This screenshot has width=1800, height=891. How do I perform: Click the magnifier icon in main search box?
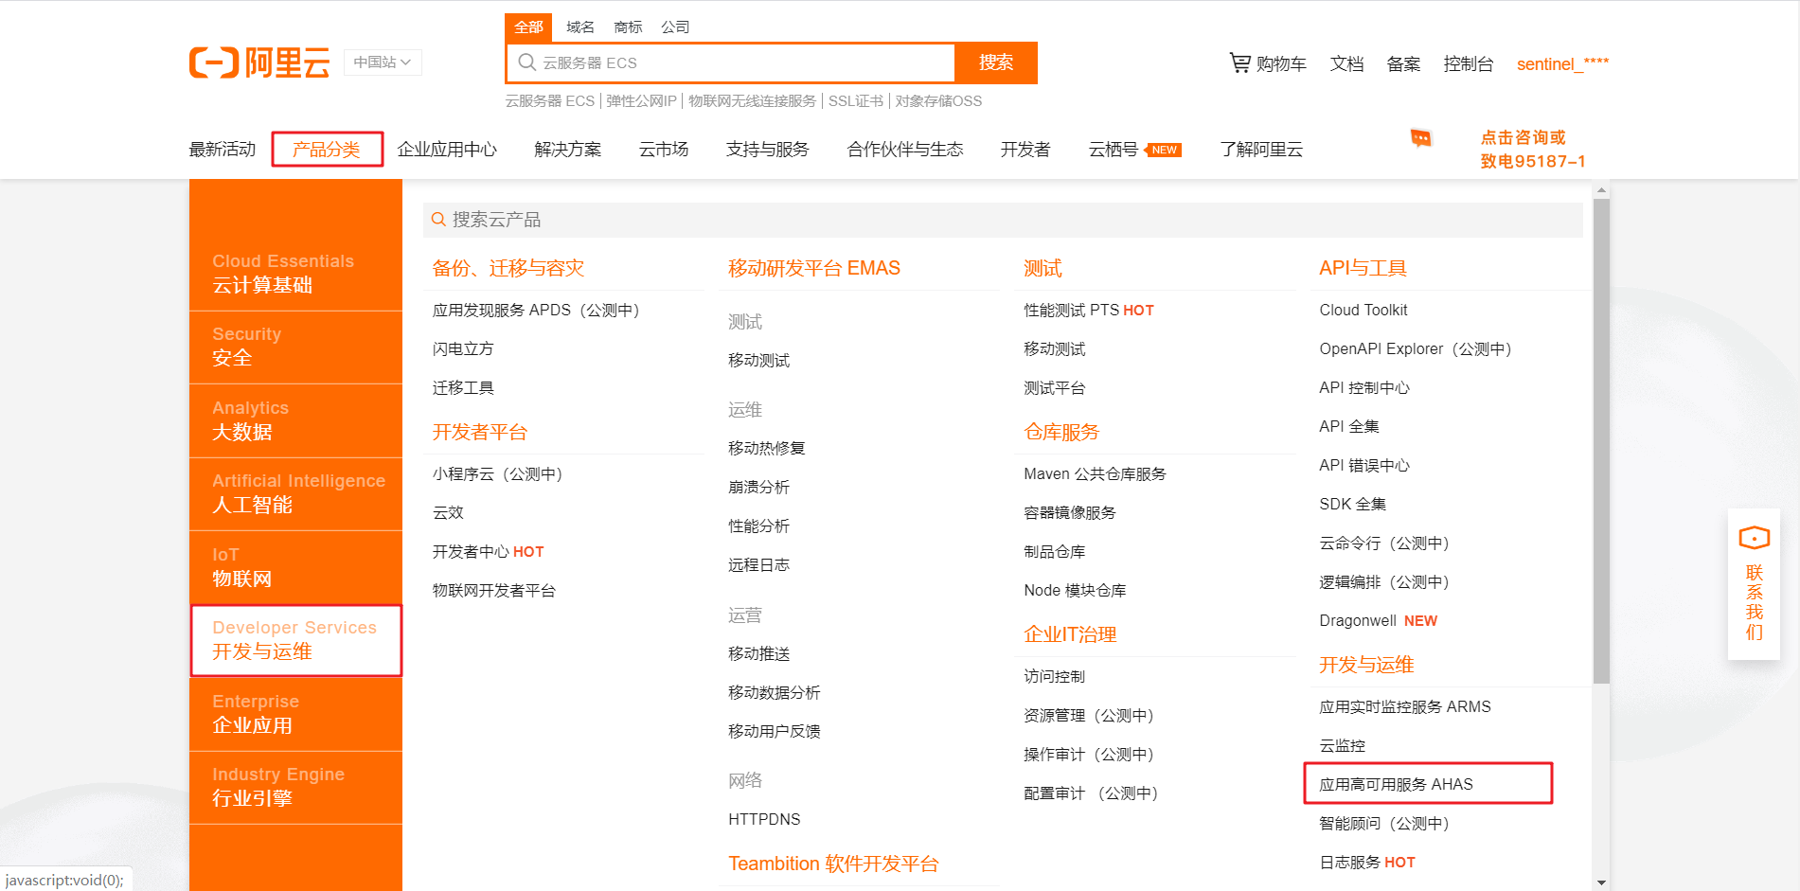tap(526, 62)
